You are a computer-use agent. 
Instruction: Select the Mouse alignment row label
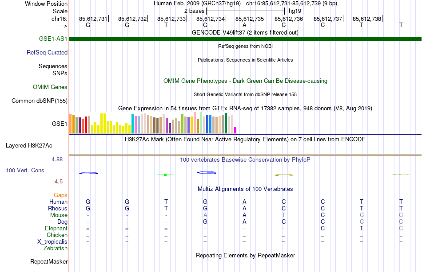59,215
